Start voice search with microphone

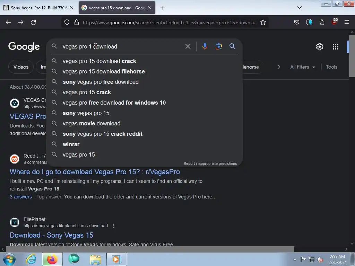pyautogui.click(x=205, y=46)
